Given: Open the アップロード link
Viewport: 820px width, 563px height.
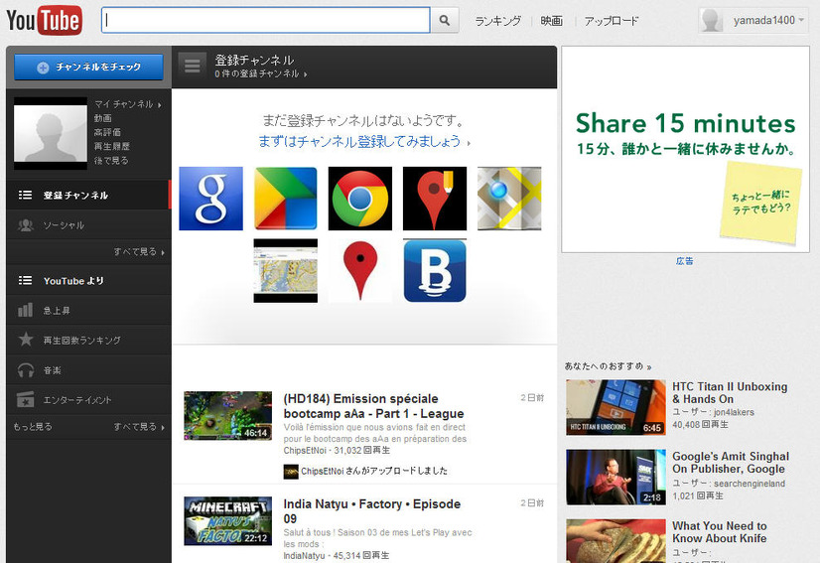Looking at the screenshot, I should click(x=611, y=21).
